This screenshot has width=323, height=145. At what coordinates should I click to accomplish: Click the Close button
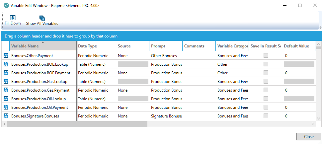point(309,137)
